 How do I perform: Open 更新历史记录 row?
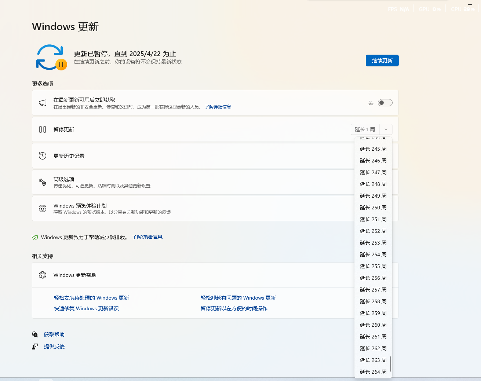(215, 156)
